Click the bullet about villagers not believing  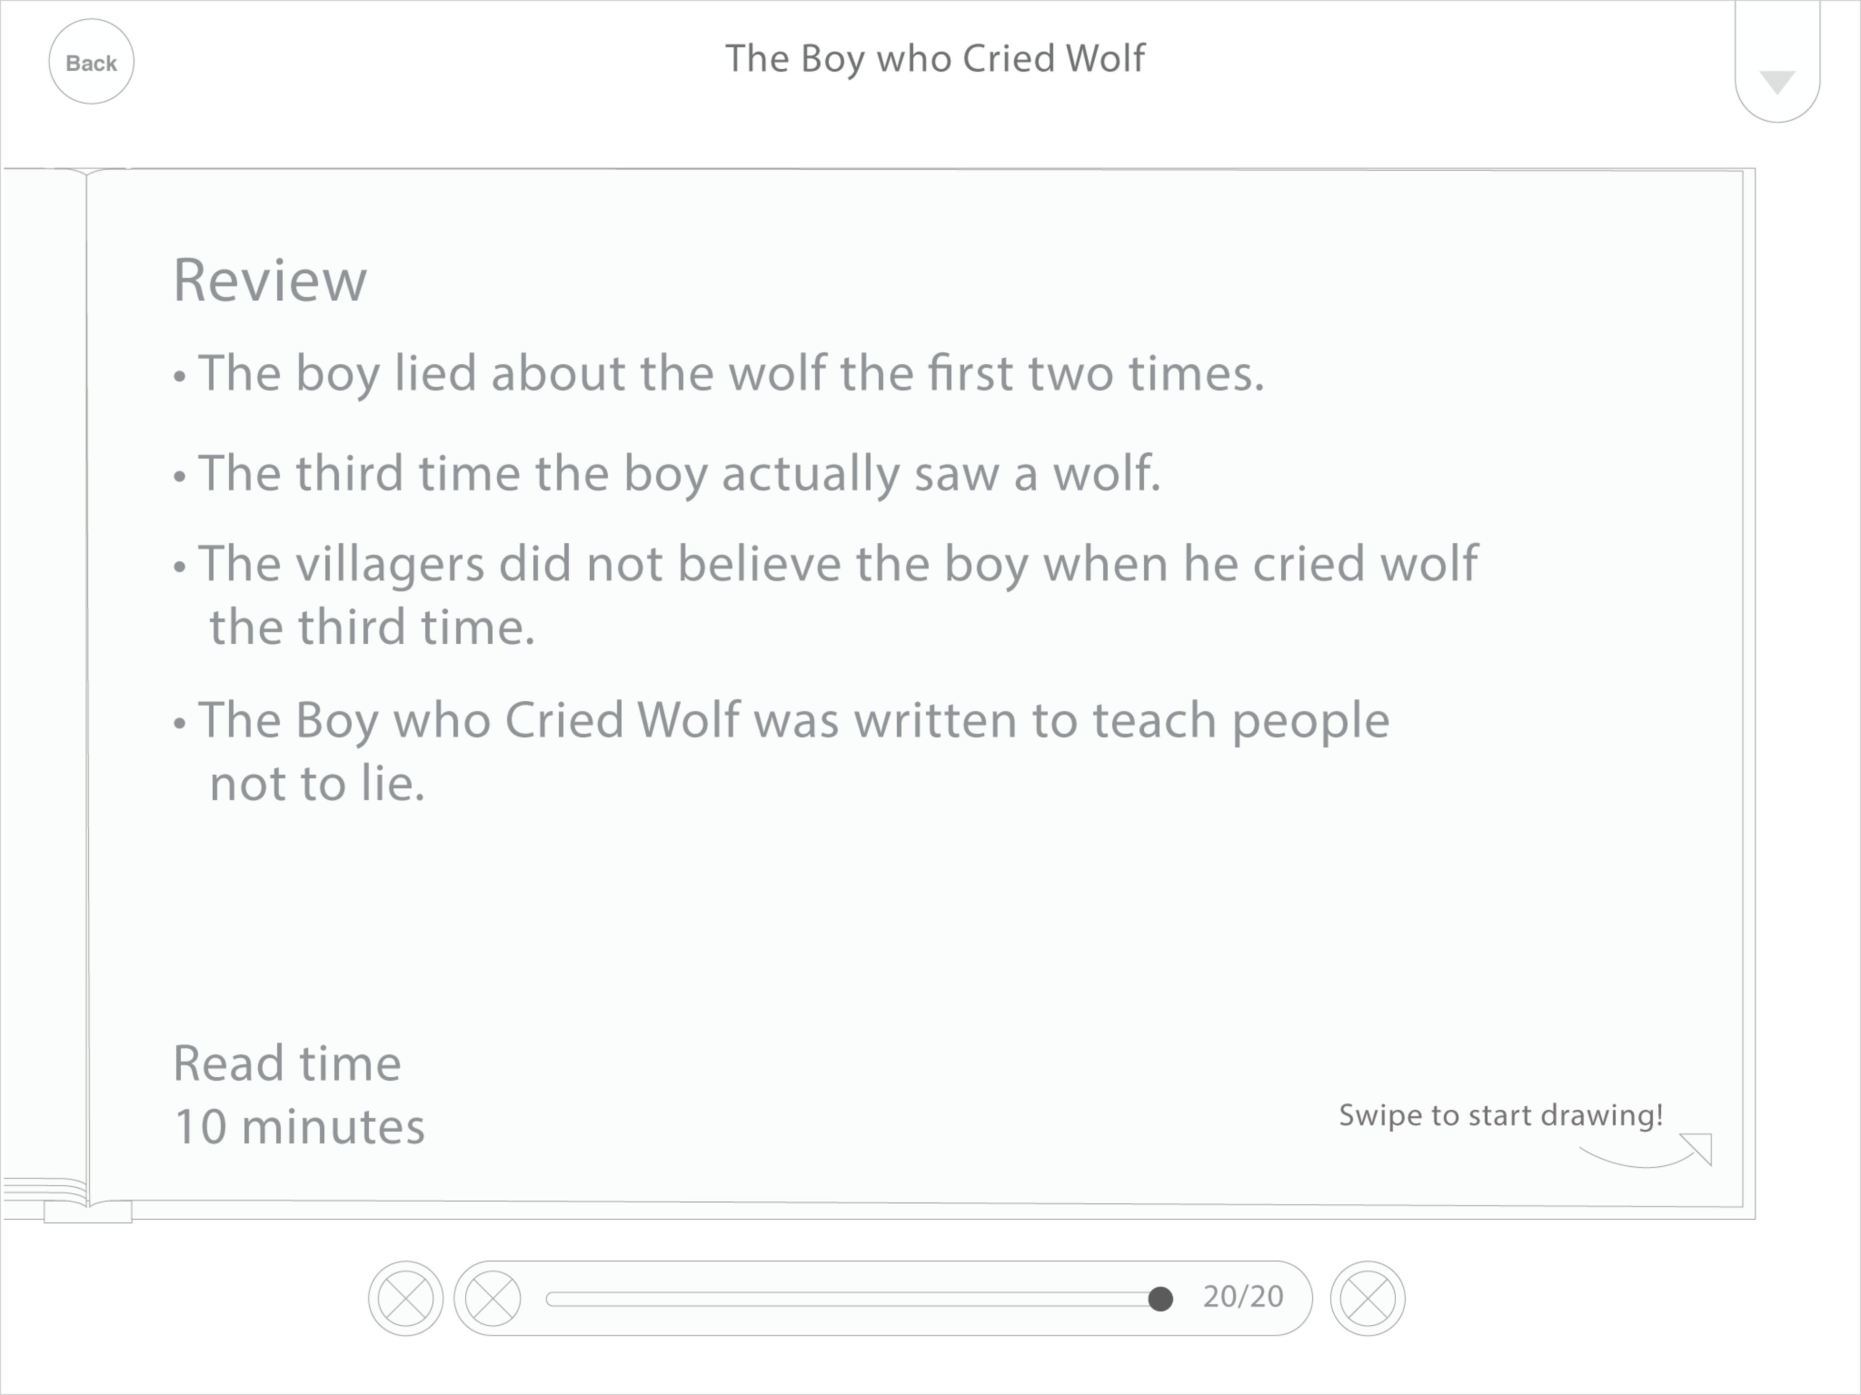coord(825,594)
